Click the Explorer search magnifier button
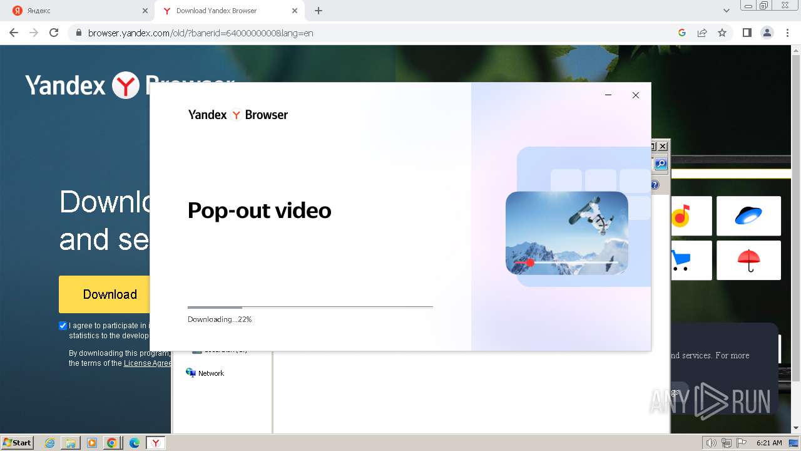The image size is (801, 451). point(661,164)
